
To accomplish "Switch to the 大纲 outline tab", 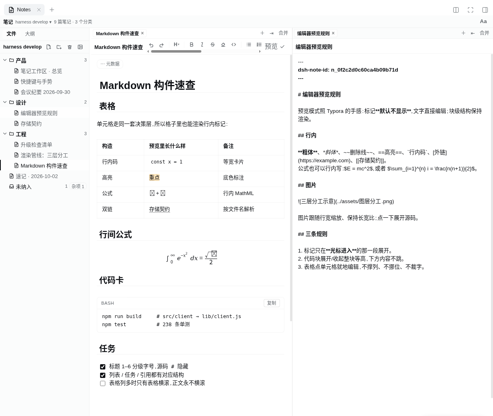I will (30, 34).
